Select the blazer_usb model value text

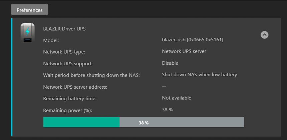pos(193,40)
